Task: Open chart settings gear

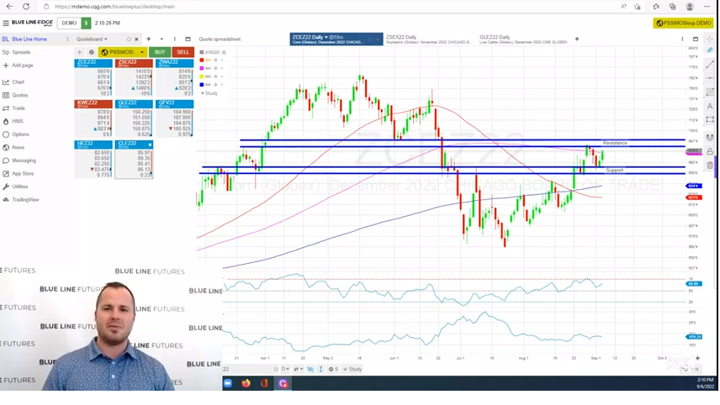Action: (333, 369)
